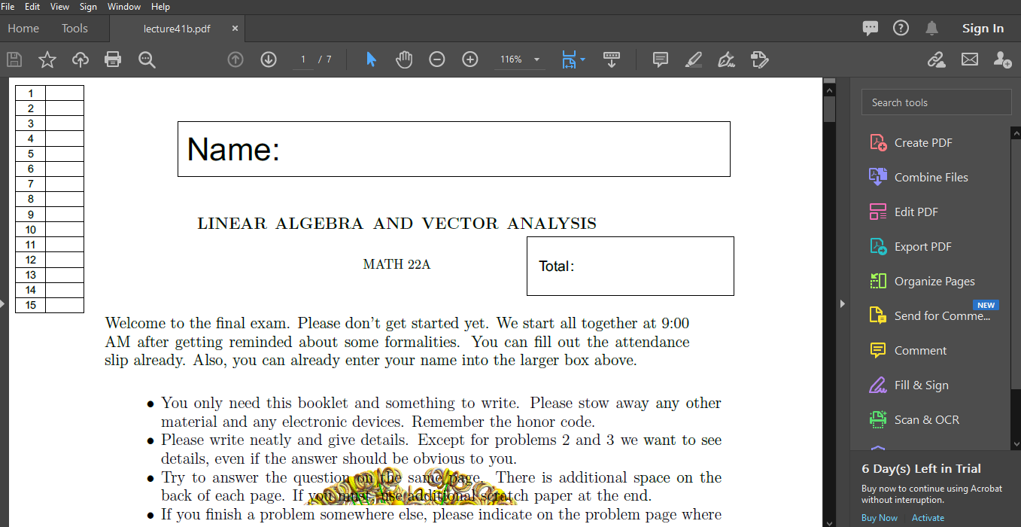Select the lecture41b.pdf document tab
The height and width of the screenshot is (527, 1021).
coord(177,29)
